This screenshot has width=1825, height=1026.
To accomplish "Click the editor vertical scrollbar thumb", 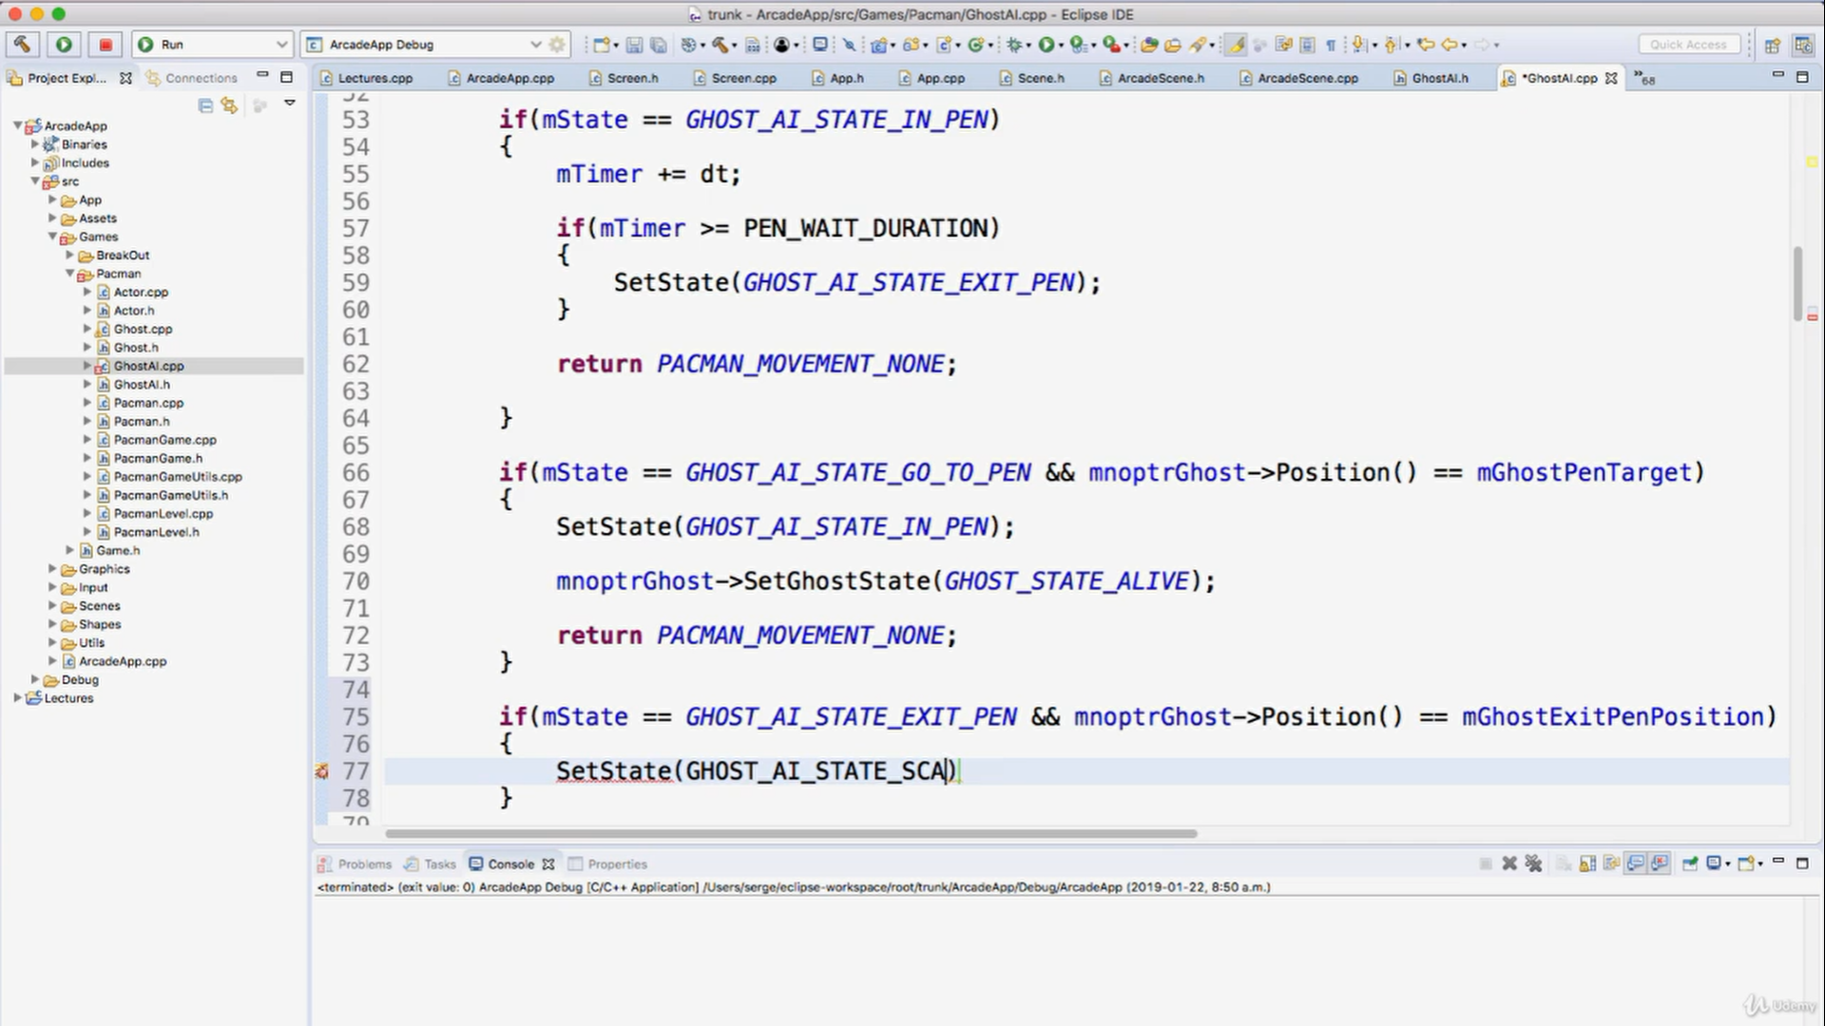I will pos(1797,283).
